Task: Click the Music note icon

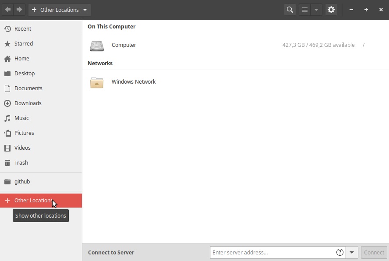Action: click(x=7, y=118)
